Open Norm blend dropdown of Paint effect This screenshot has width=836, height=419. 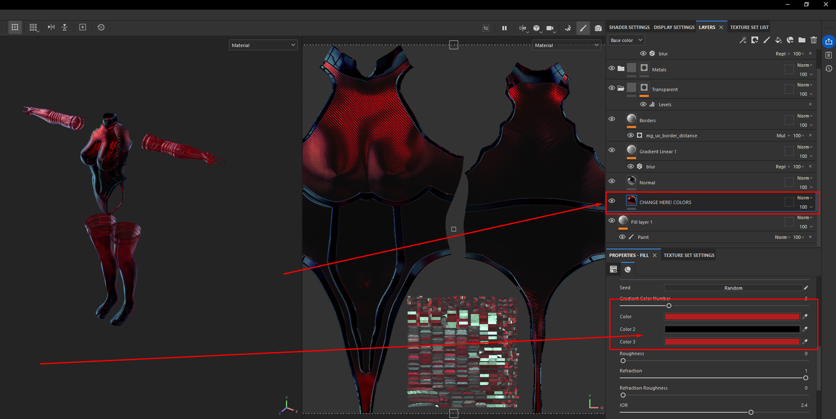[782, 237]
